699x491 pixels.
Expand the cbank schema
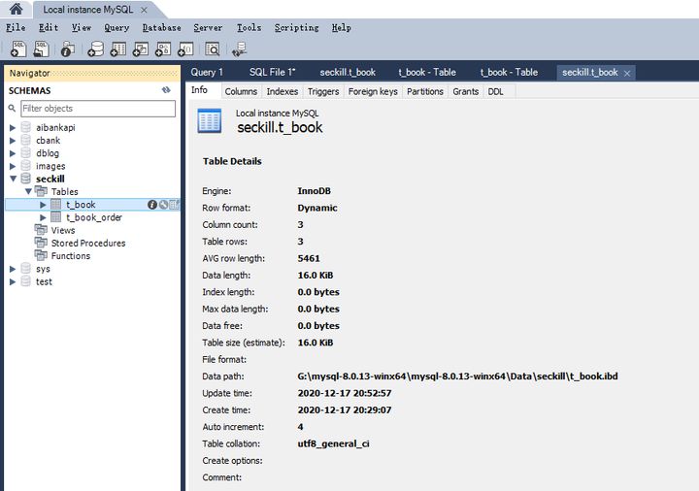click(13, 141)
